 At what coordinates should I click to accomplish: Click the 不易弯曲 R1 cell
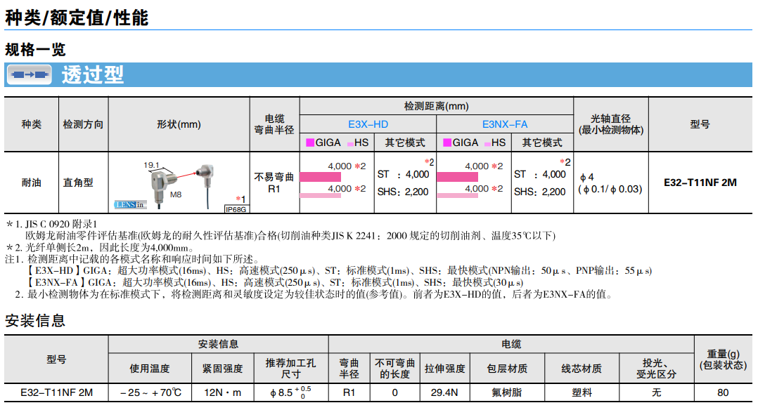tap(274, 183)
